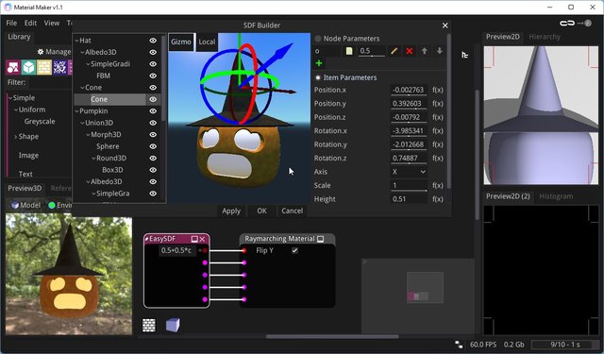Screen dimensions: 604x354
Task: Click the red X delete parameter icon
Action: 410,51
